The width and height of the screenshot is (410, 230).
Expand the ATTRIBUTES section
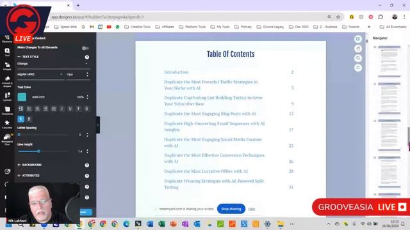point(28,176)
